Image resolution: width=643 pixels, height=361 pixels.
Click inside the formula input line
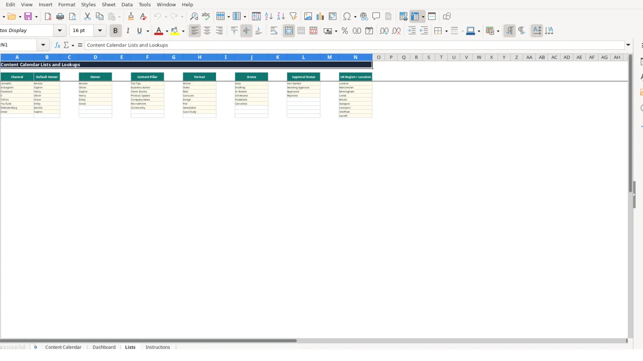point(354,45)
